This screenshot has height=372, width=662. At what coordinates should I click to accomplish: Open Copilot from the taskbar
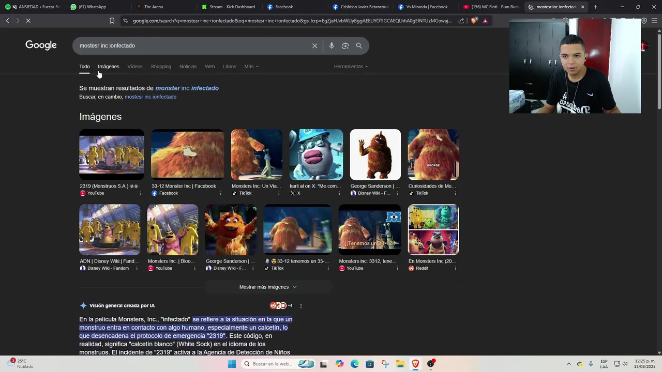coord(339,364)
